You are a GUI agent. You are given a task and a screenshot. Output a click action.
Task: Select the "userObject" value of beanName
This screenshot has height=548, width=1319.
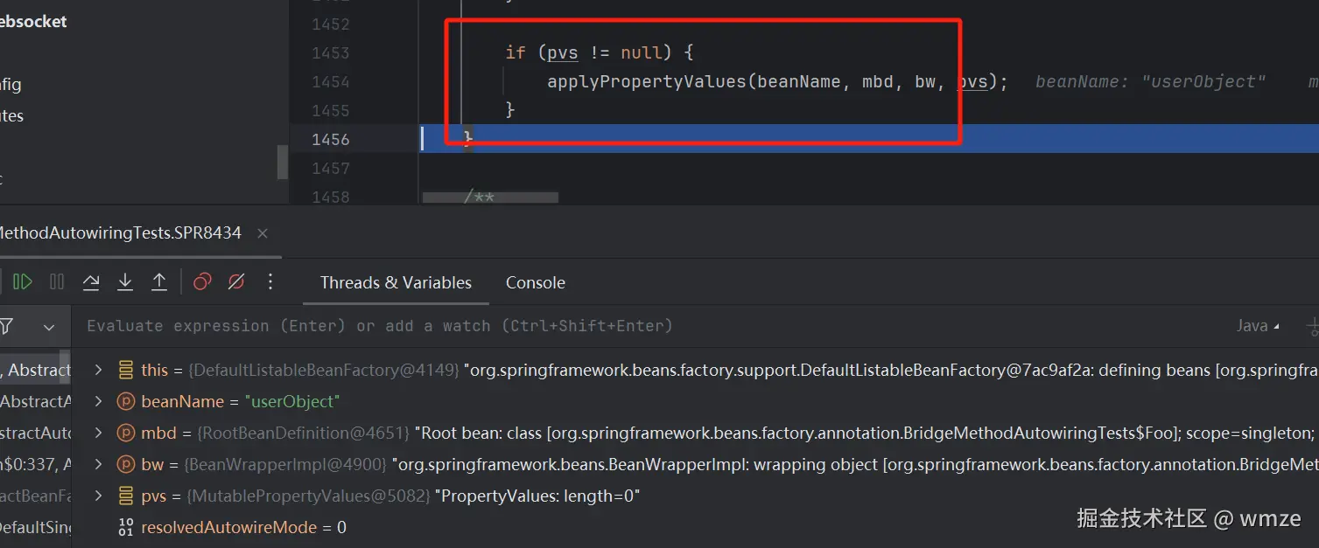291,401
